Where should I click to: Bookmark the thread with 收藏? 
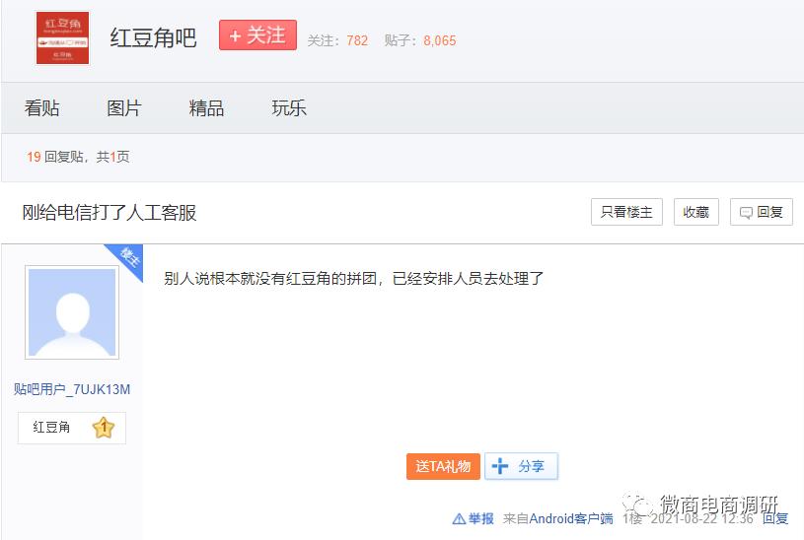(695, 212)
